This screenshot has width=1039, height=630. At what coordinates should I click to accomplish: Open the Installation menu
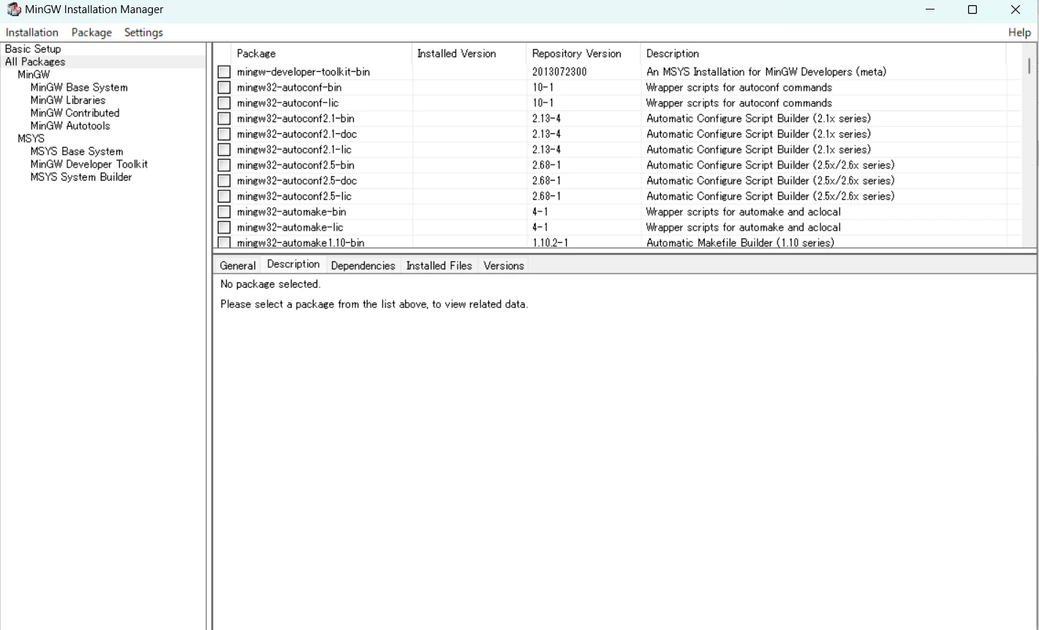coord(32,32)
